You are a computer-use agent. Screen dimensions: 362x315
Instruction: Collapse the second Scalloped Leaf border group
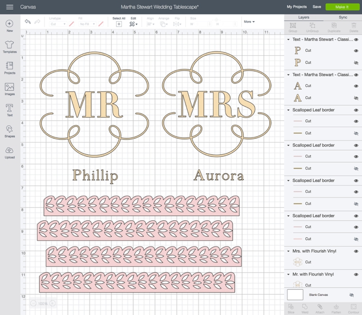(288, 145)
